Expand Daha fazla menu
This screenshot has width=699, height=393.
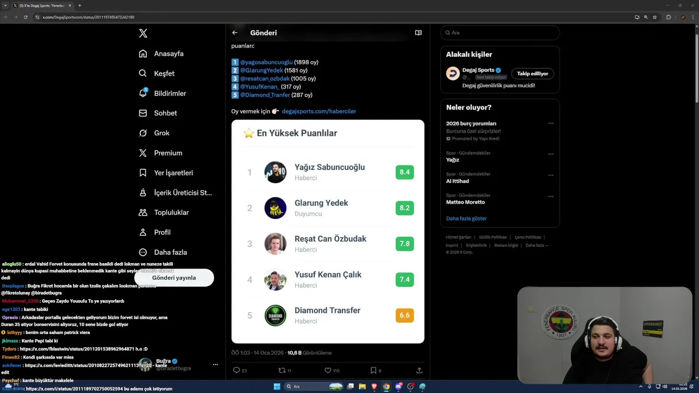point(163,252)
